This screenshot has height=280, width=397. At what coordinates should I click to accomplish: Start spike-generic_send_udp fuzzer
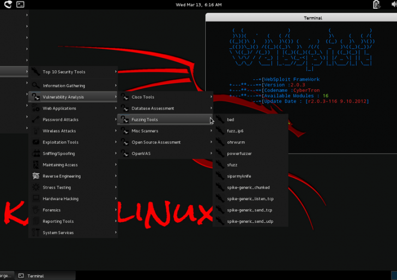tap(250, 222)
